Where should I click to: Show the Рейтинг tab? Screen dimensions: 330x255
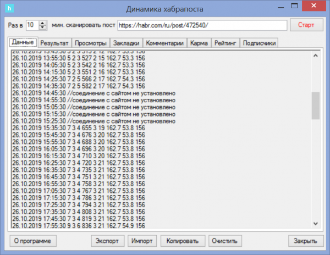coord(225,43)
